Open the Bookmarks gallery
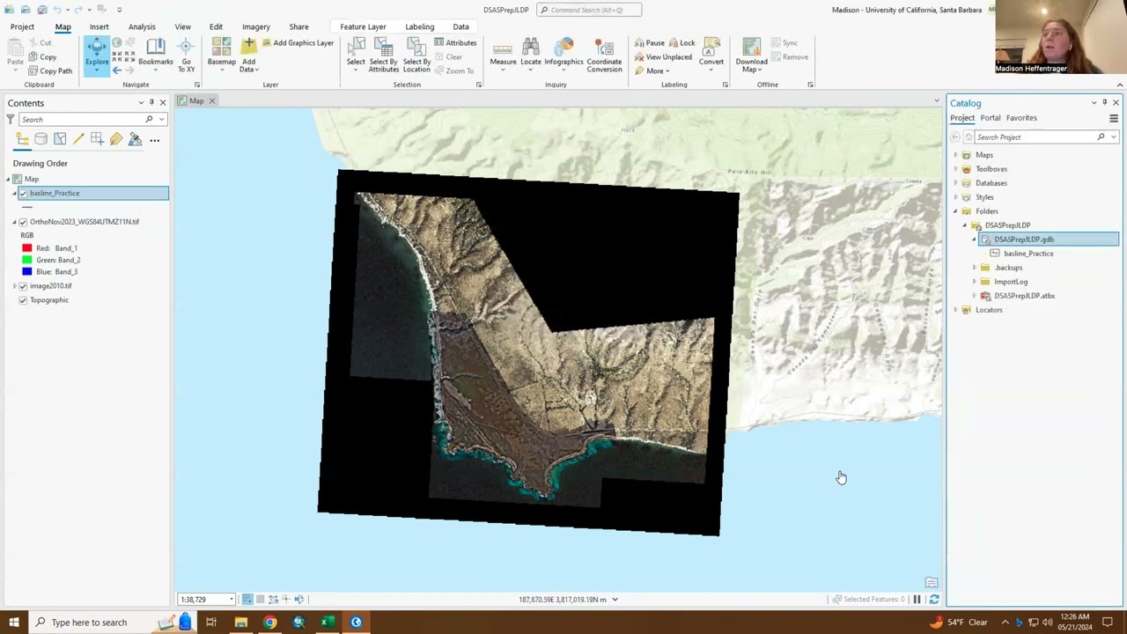The width and height of the screenshot is (1127, 634). point(155,53)
